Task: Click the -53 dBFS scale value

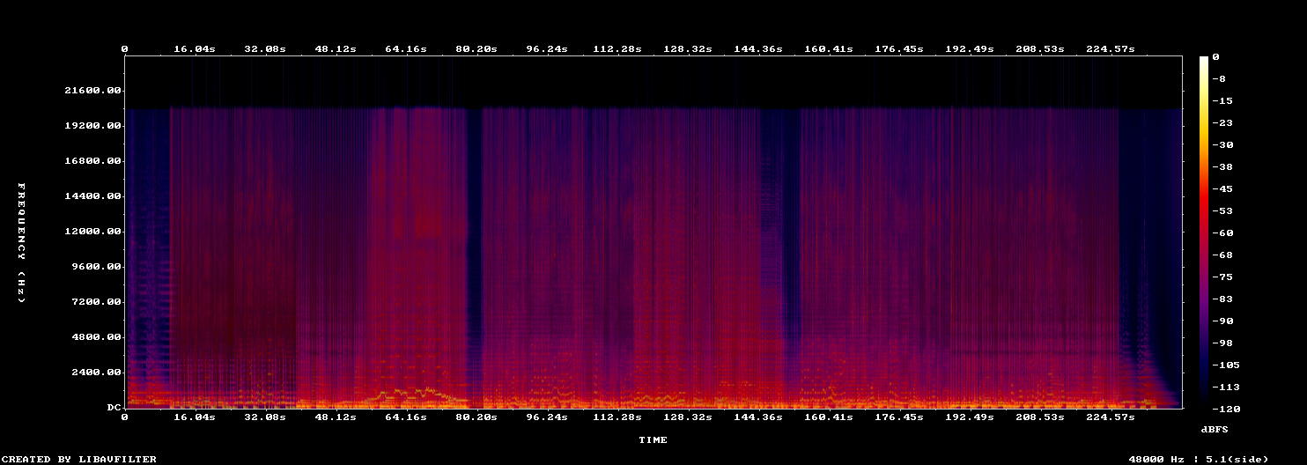Action: coord(1222,210)
